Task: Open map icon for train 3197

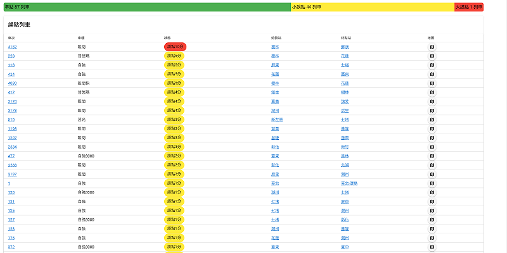Action: pyautogui.click(x=432, y=174)
